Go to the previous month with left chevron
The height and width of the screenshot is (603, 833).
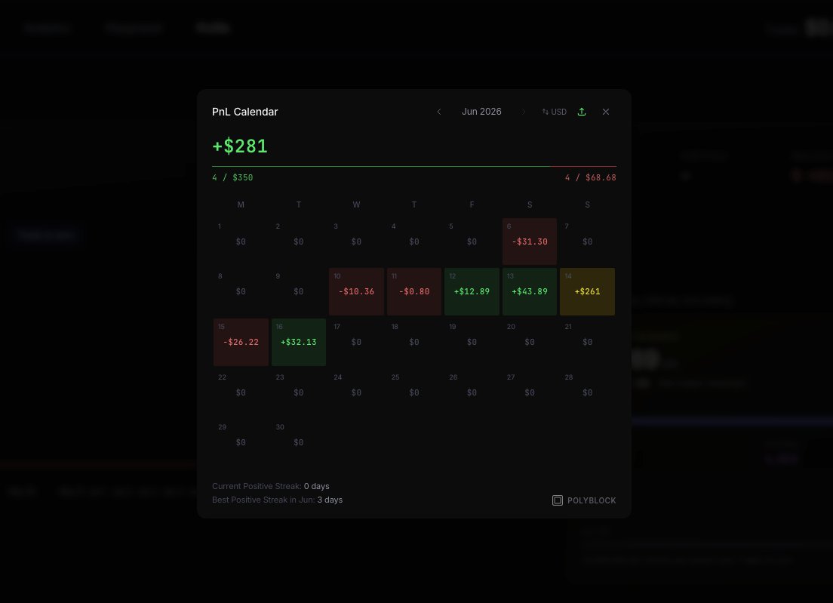click(439, 112)
